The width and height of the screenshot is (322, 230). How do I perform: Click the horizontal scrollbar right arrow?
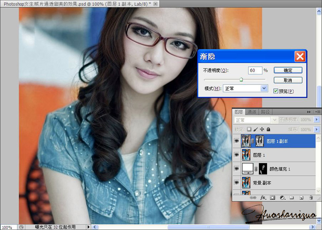(313, 227)
